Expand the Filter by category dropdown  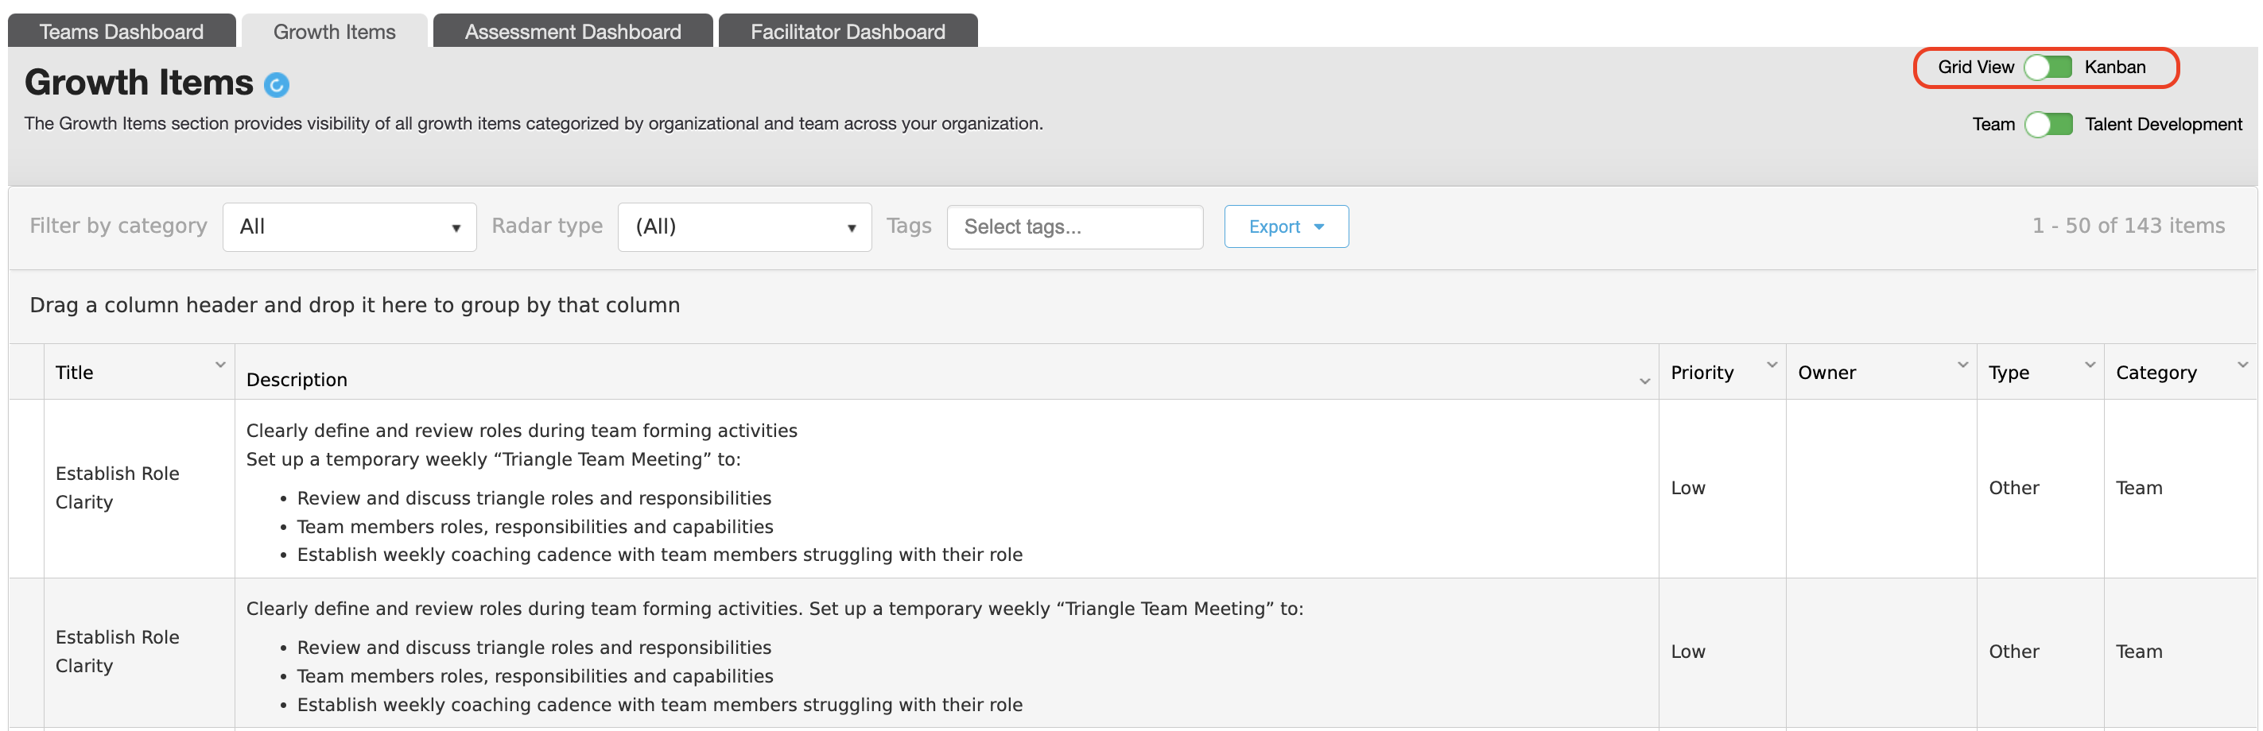[350, 227]
